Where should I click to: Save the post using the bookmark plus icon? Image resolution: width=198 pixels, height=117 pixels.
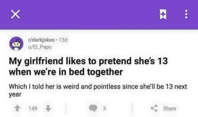coord(163,14)
